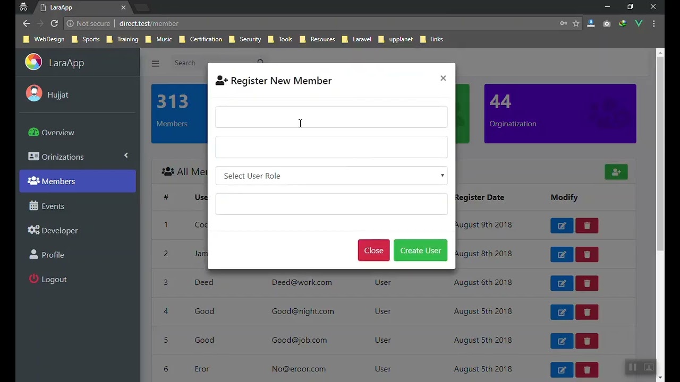Edit the Deed member row

(562, 283)
